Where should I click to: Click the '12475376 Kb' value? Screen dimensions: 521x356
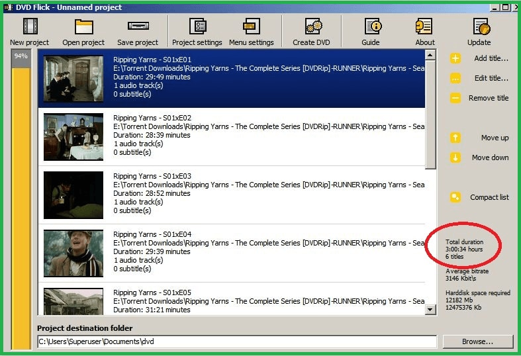click(463, 308)
